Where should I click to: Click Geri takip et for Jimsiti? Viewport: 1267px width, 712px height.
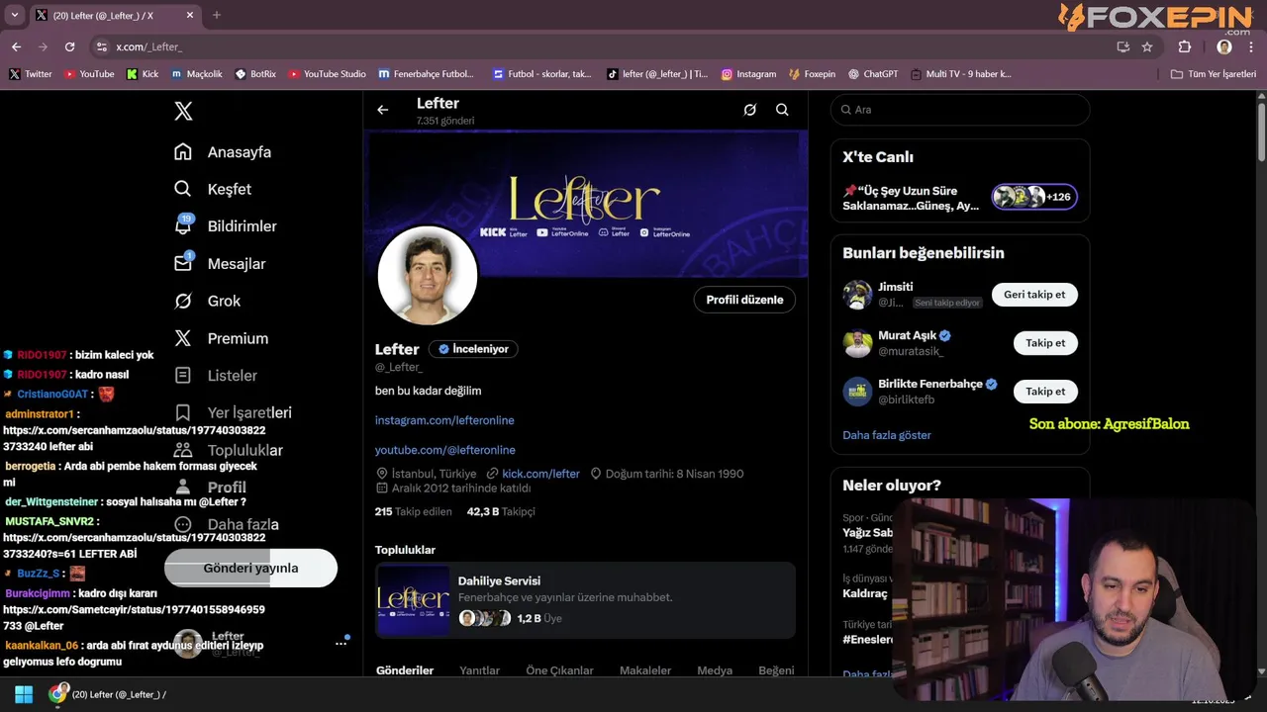tap(1034, 295)
